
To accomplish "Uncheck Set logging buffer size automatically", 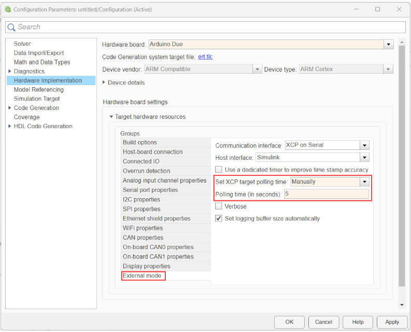I will point(219,218).
